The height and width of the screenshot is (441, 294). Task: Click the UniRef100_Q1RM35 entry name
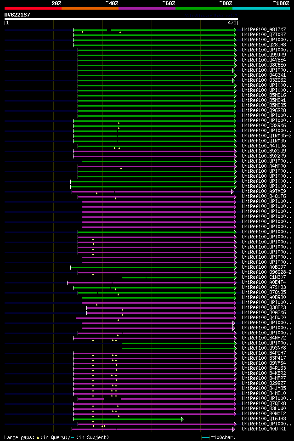[264, 141]
